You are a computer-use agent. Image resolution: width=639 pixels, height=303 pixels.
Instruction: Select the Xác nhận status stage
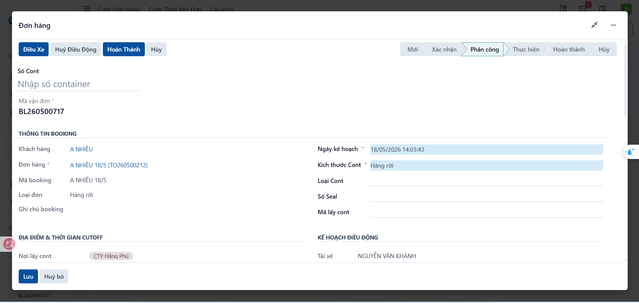point(444,49)
